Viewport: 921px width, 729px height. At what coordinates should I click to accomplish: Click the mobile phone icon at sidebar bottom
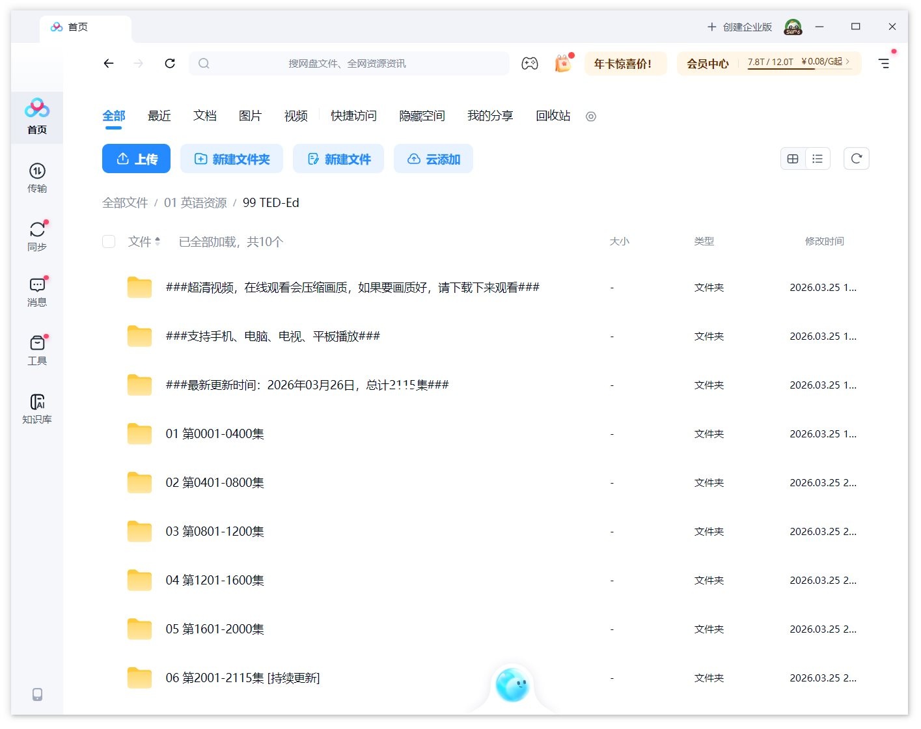37,695
